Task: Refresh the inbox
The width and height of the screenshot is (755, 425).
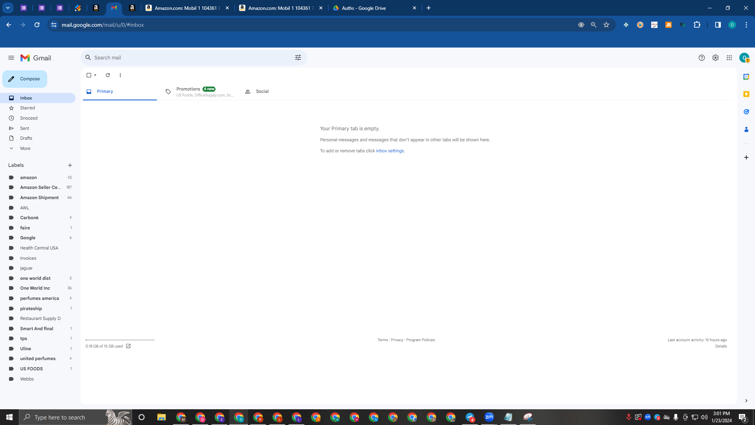Action: (x=108, y=75)
